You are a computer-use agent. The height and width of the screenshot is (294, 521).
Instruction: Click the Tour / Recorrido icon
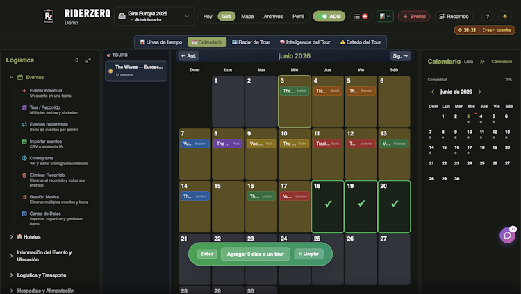[24, 107]
